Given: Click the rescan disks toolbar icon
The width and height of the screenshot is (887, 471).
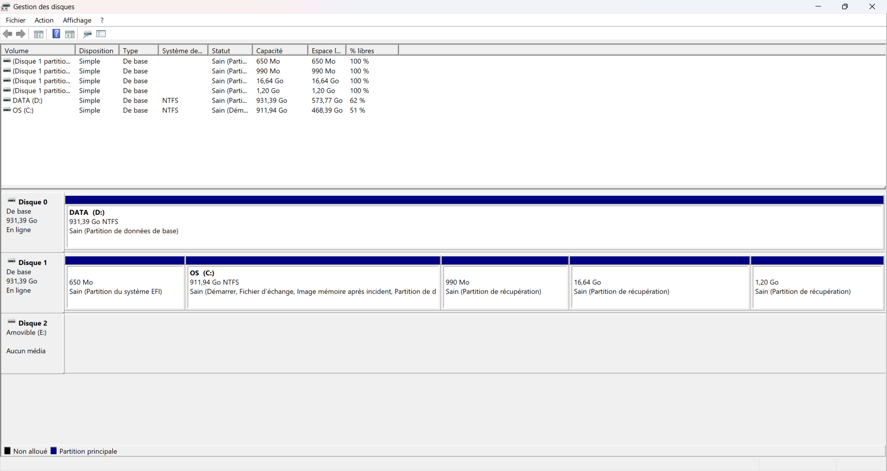Looking at the screenshot, I should pyautogui.click(x=87, y=34).
